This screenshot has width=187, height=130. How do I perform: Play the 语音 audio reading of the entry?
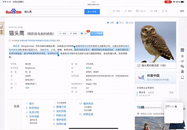tap(63, 33)
